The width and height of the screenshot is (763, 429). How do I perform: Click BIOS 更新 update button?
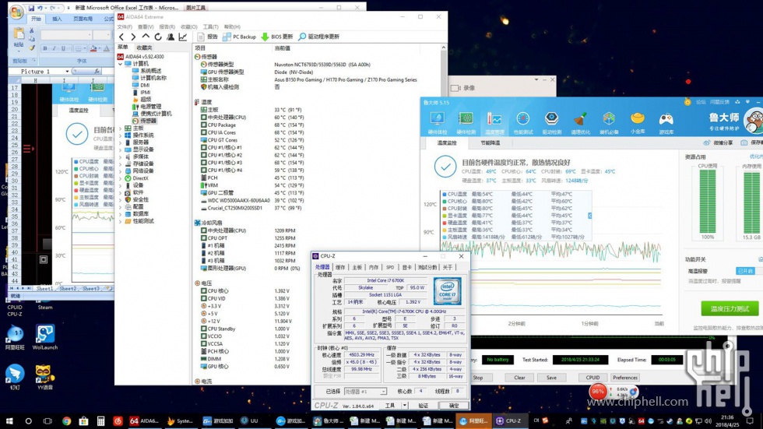(277, 37)
